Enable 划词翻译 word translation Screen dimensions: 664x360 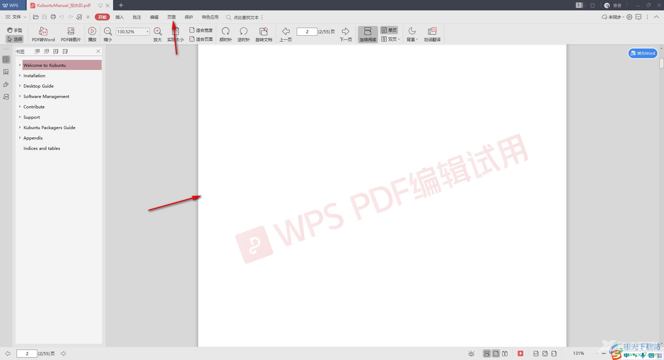tap(432, 35)
